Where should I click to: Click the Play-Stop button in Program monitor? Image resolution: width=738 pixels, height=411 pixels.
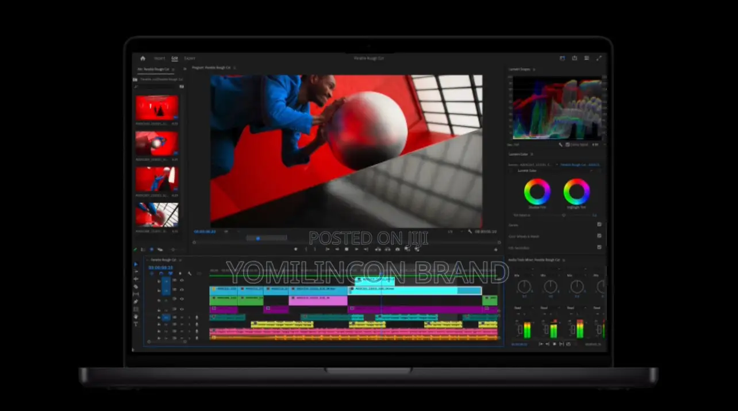346,249
